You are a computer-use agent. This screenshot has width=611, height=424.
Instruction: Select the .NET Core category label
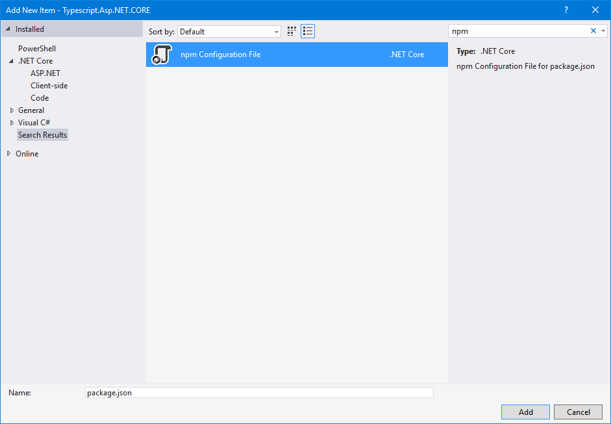(x=36, y=61)
